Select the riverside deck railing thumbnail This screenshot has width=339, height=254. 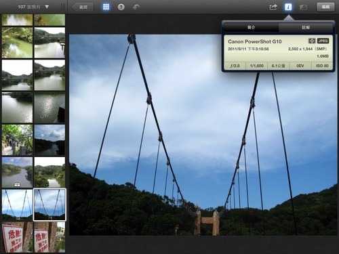click(49, 43)
